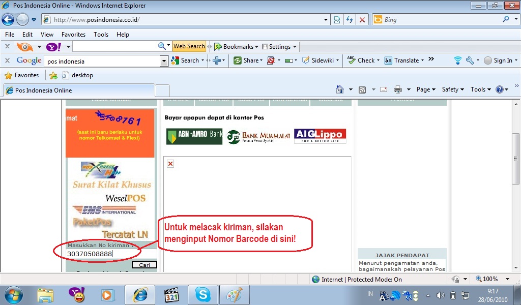Screen dimensions: 521x305
Task: Open the new tab button
Action: click(x=162, y=90)
